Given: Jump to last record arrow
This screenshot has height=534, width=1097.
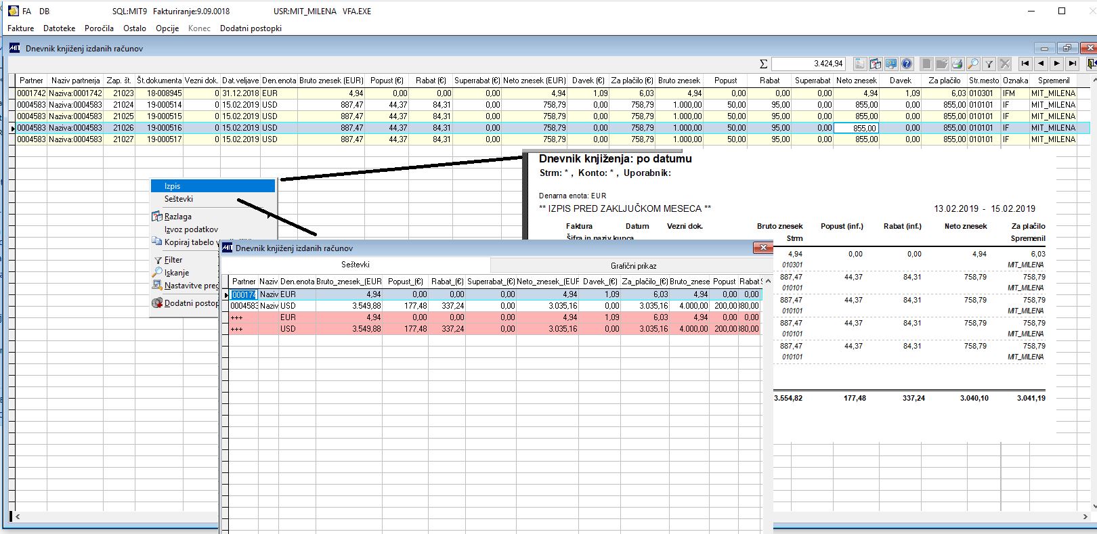Looking at the screenshot, I should (1073, 64).
